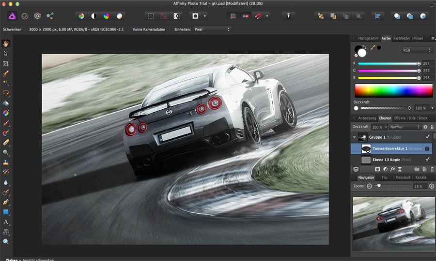Click the Assistant options icon
The width and height of the screenshot is (436, 261).
(288, 16)
